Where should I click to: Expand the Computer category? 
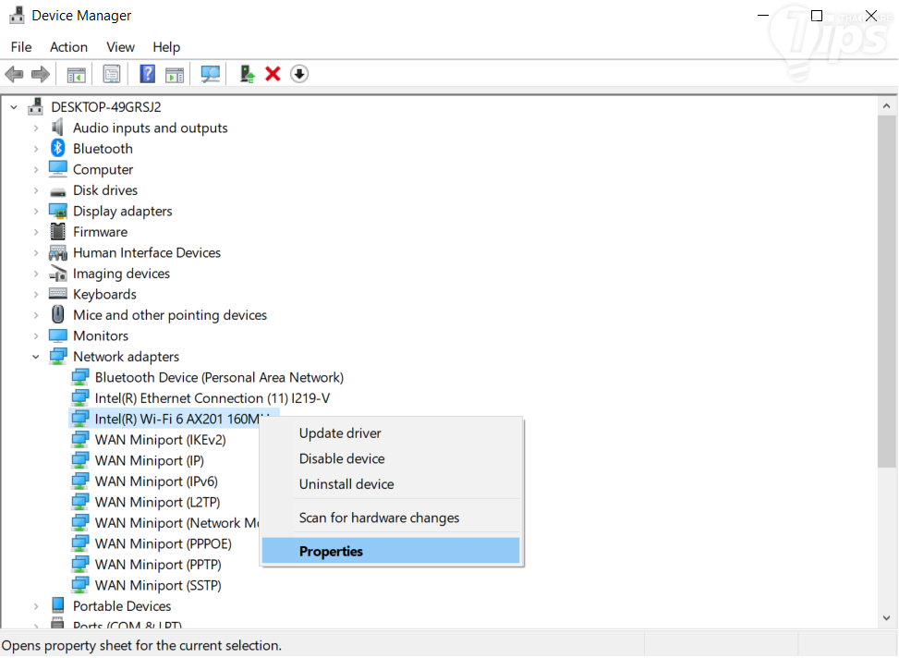point(36,170)
